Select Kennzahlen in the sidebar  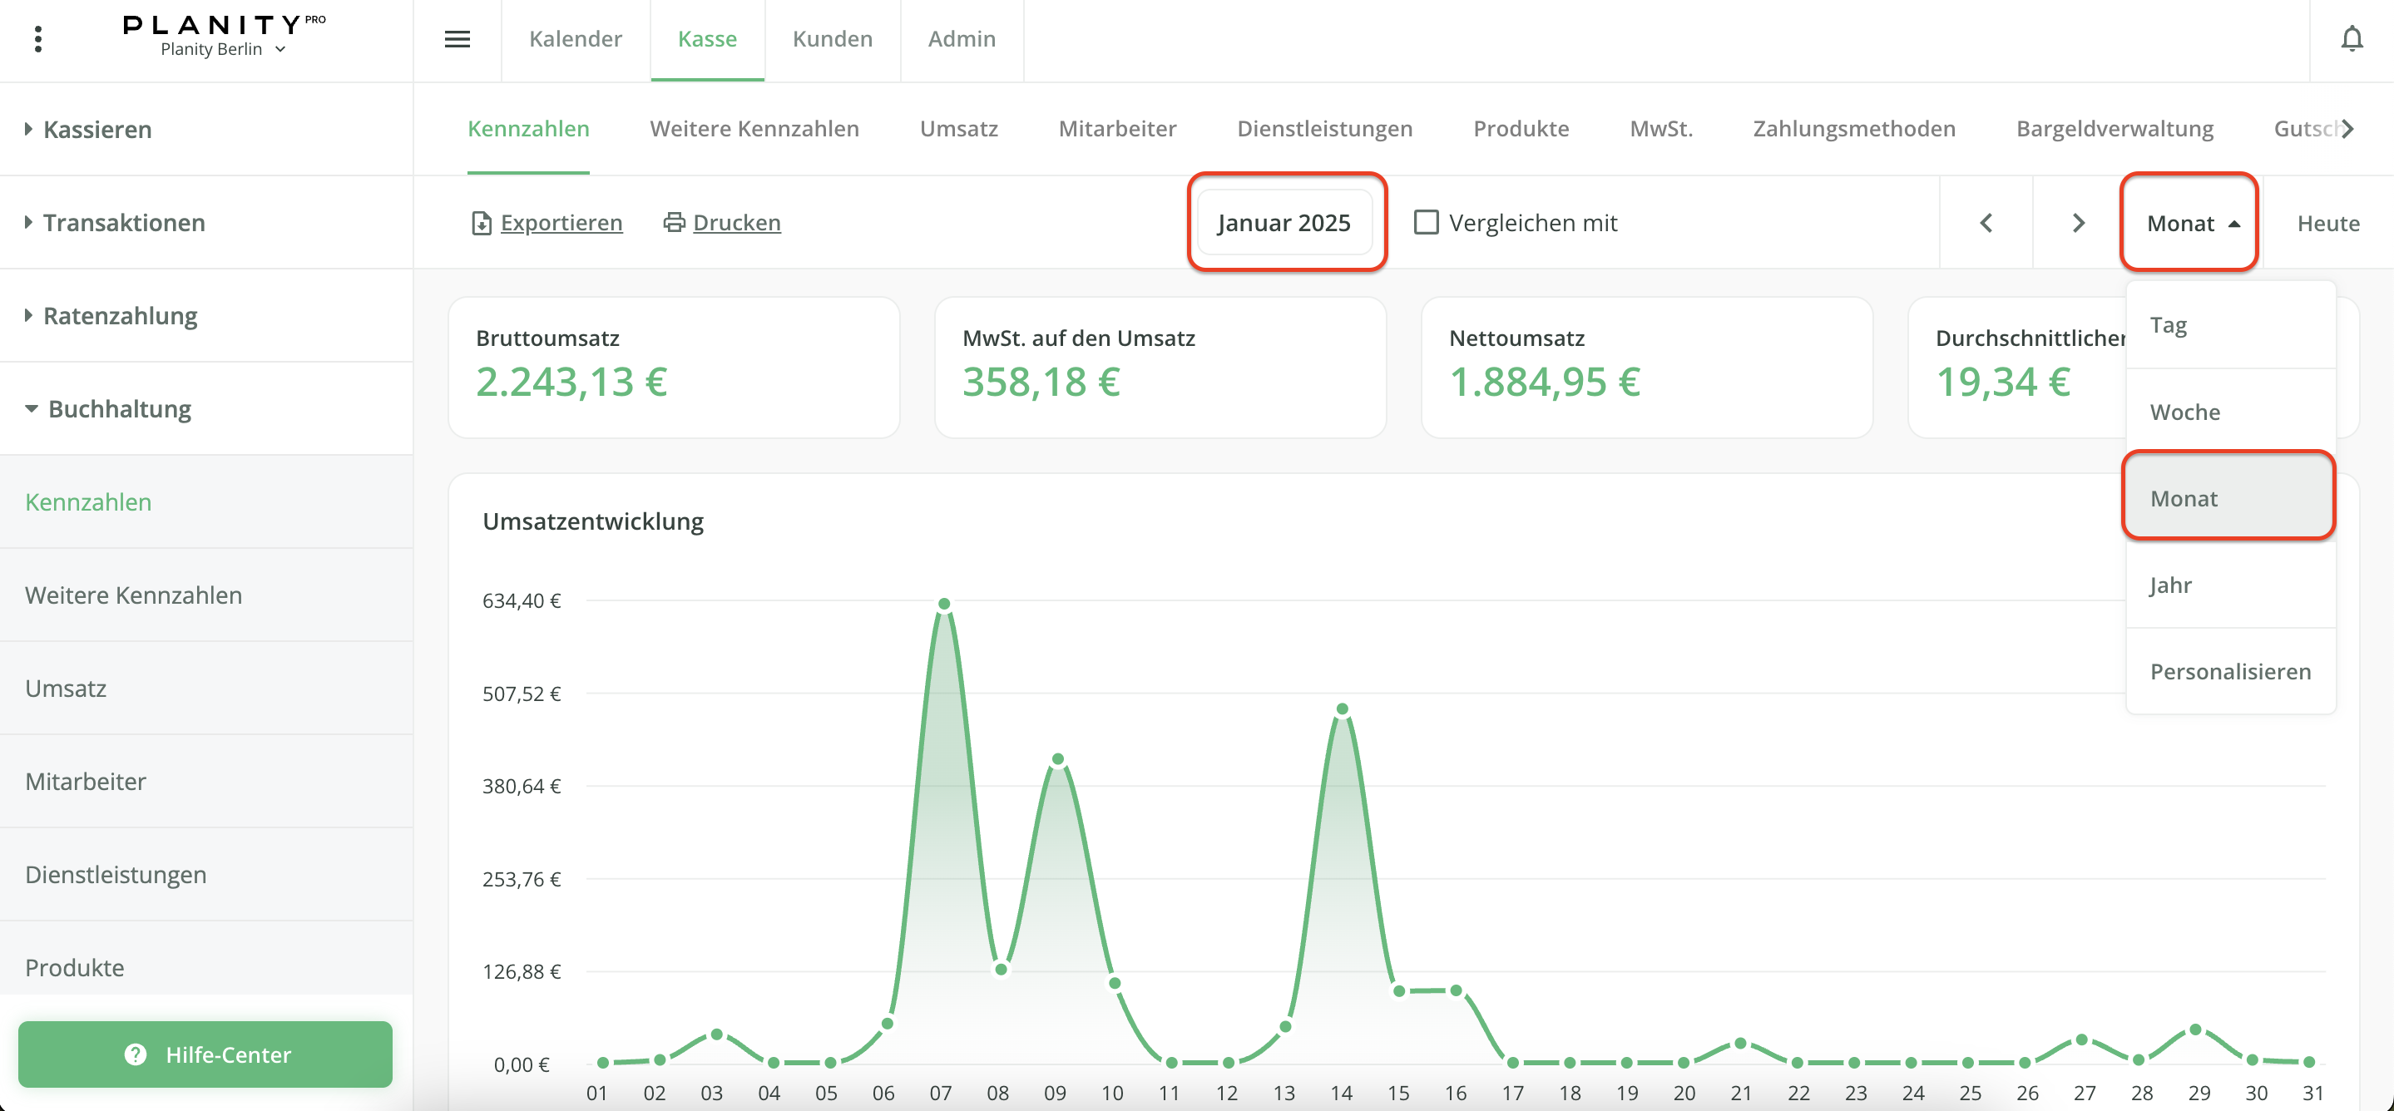[206, 502]
